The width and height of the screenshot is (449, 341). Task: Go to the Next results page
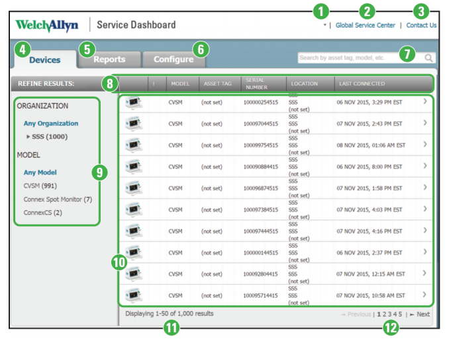(420, 314)
